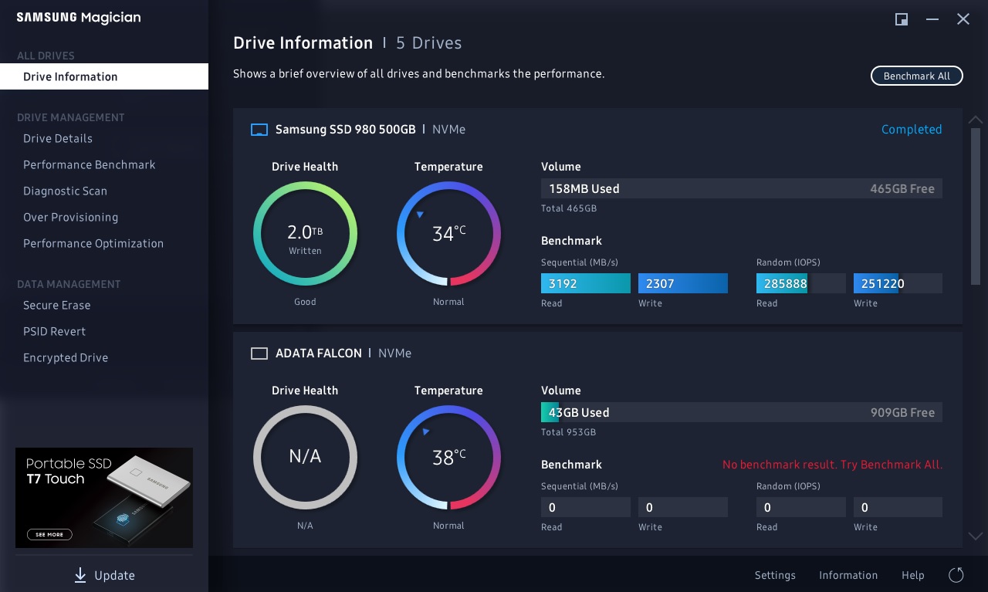
Task: Click the Update button
Action: tap(104, 575)
